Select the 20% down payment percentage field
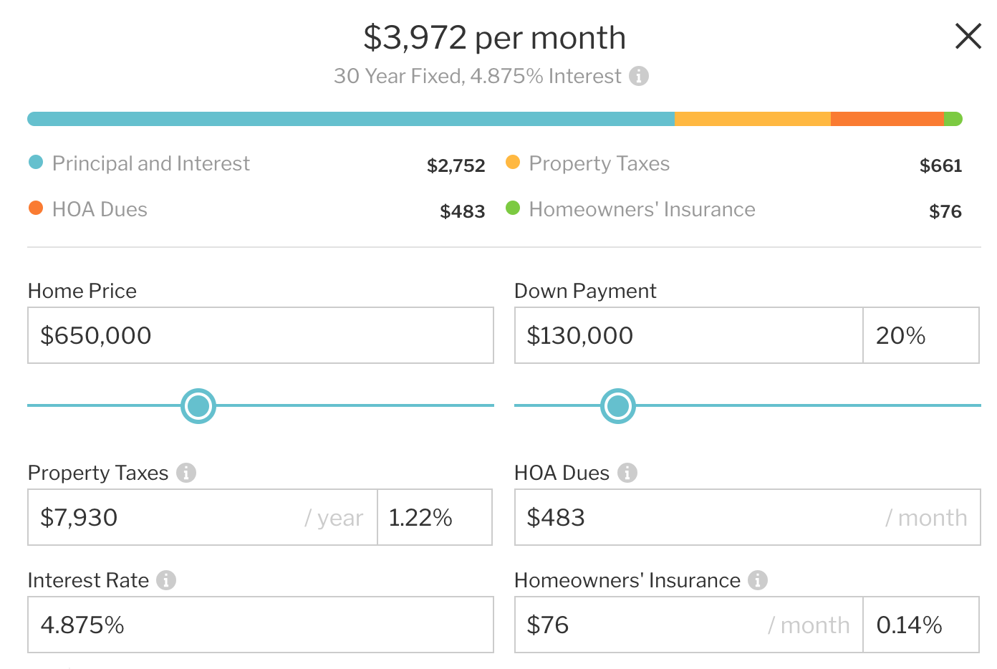The image size is (997, 669). [921, 335]
